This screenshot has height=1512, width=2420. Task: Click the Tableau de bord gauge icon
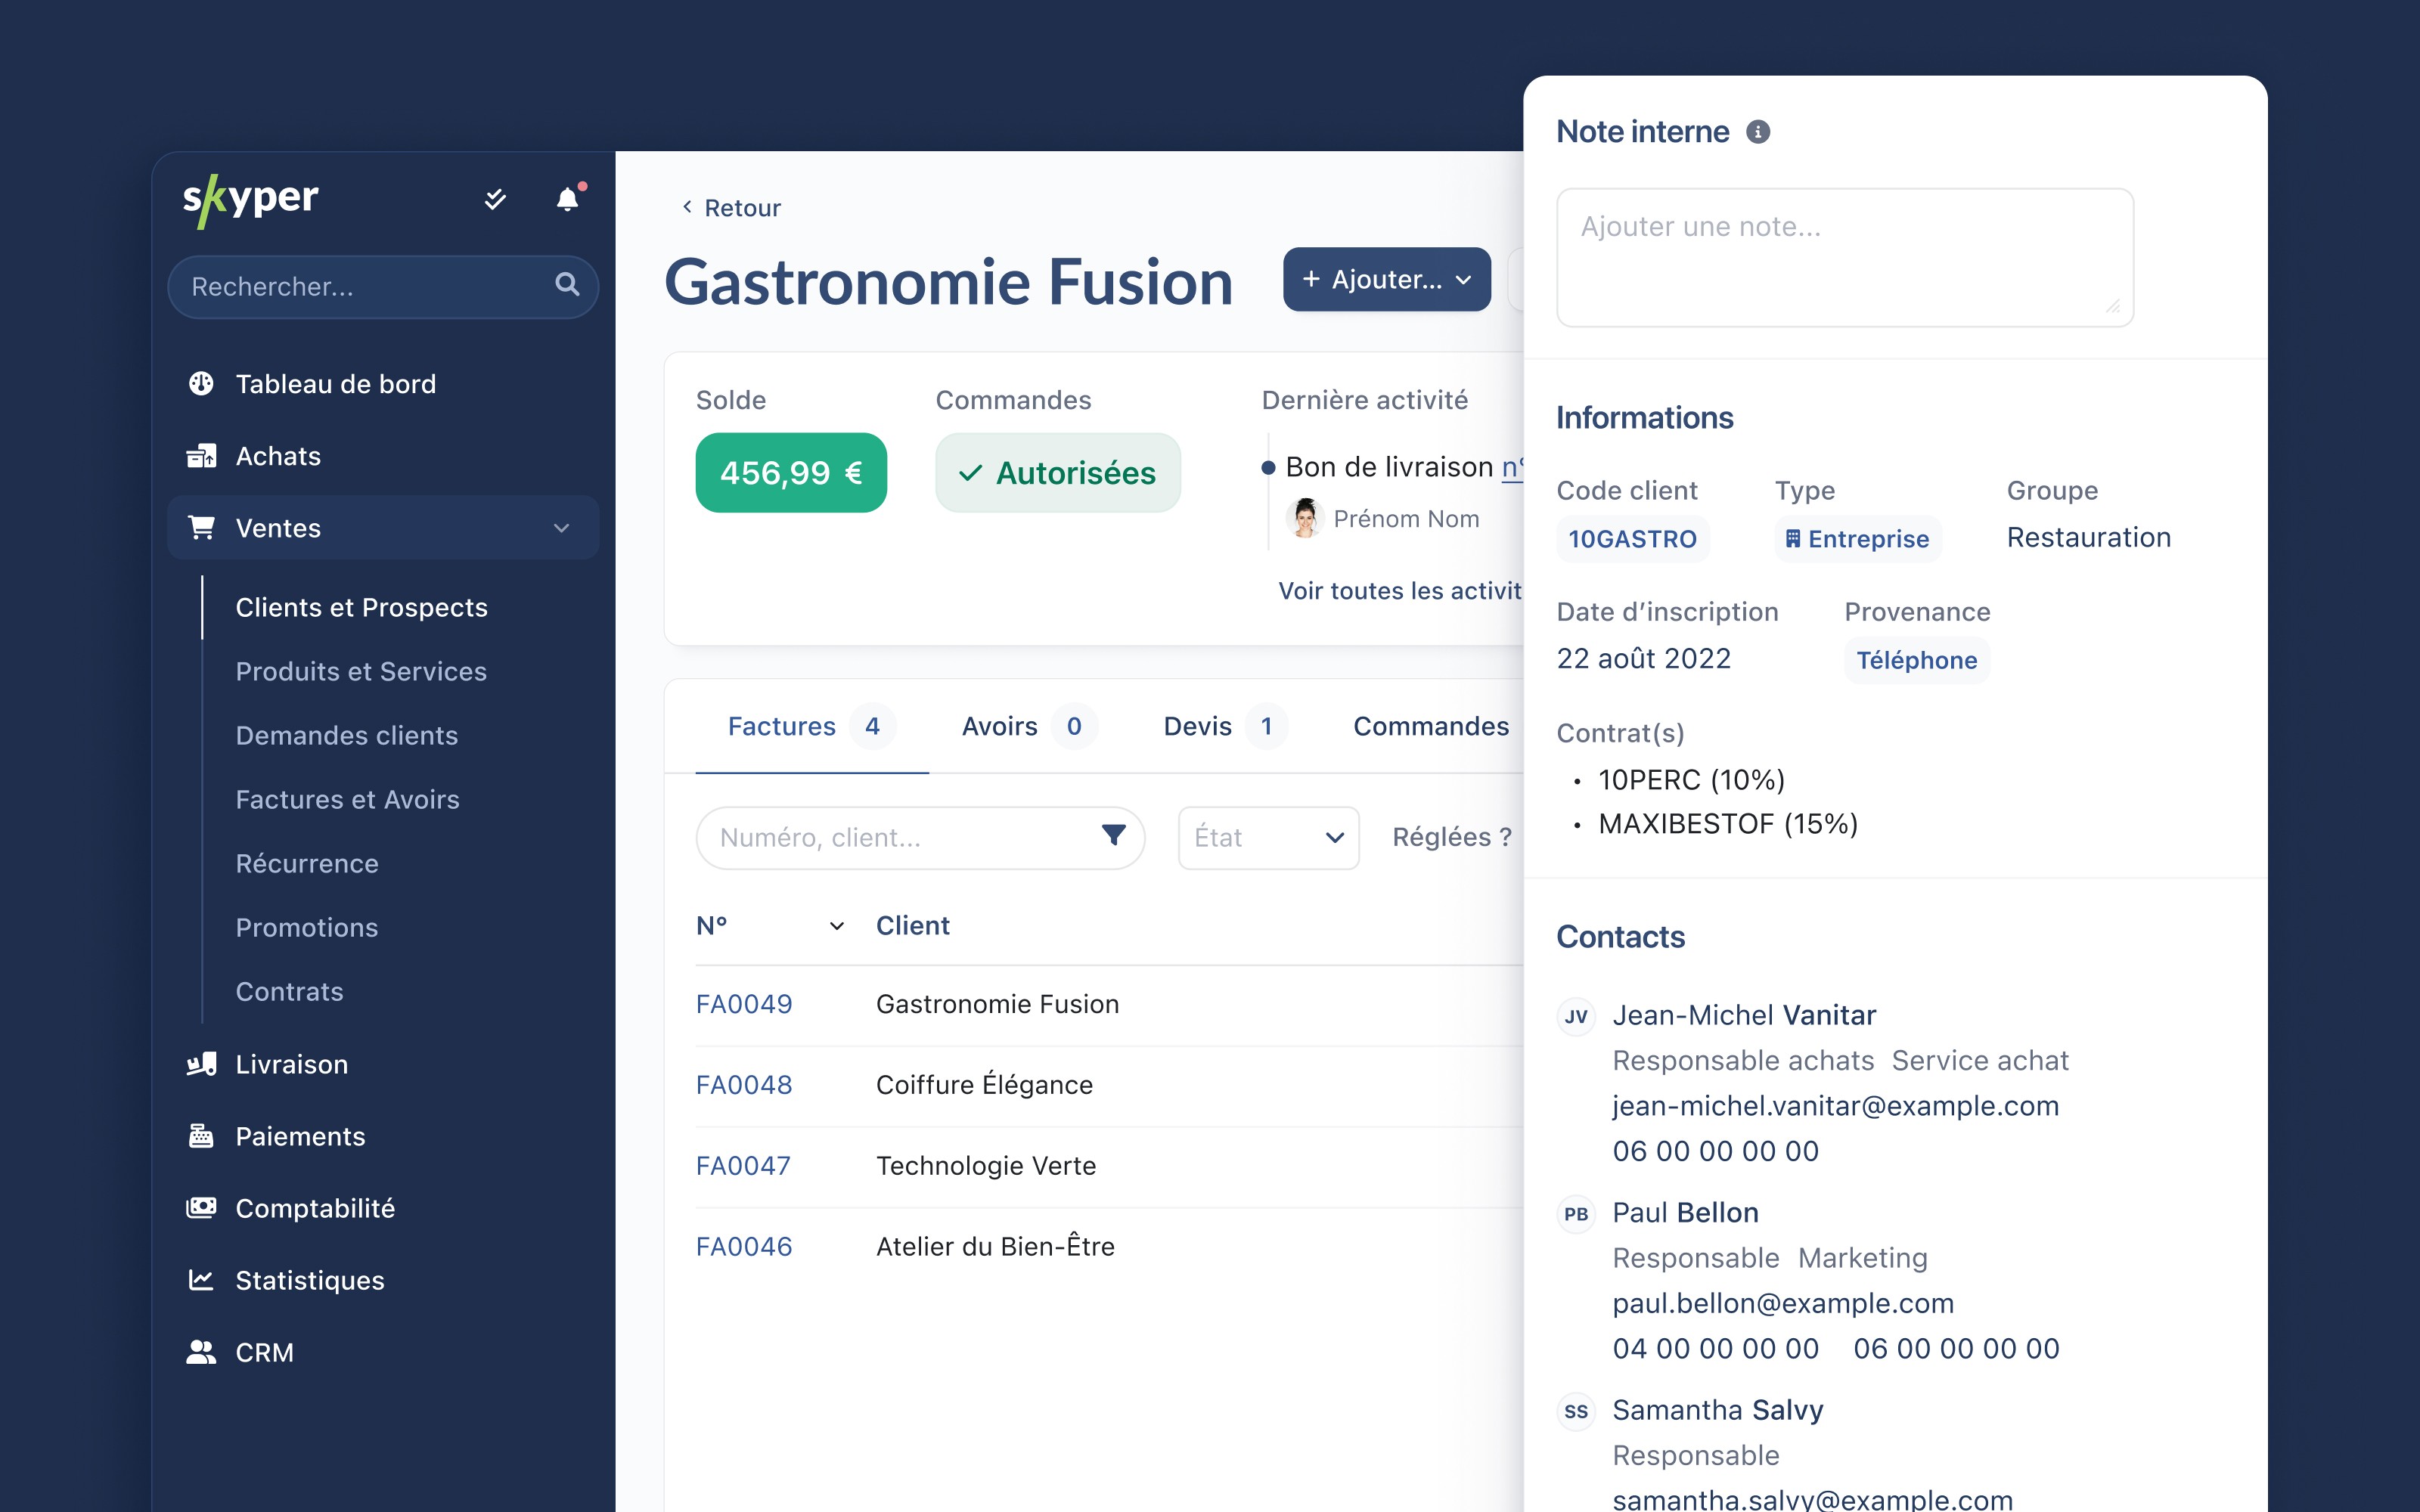pyautogui.click(x=201, y=384)
